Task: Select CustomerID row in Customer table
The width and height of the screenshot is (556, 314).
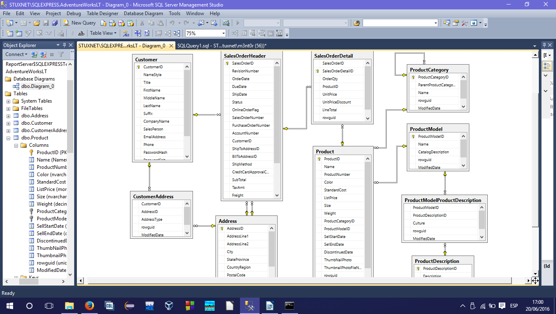Action: point(159,67)
